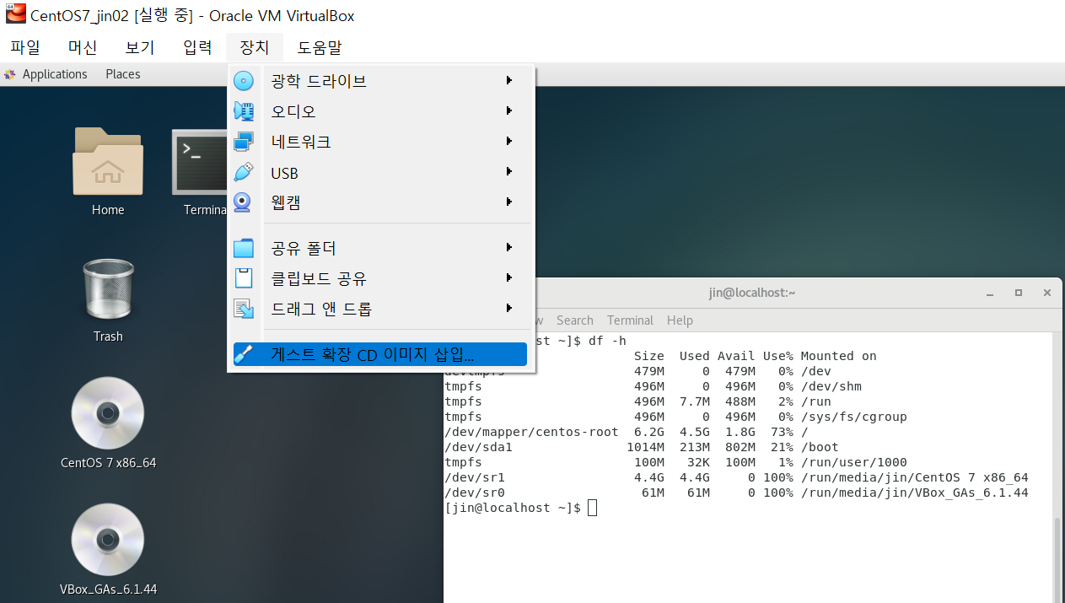Open the 입력 menu
1065x603 pixels.
tap(197, 48)
